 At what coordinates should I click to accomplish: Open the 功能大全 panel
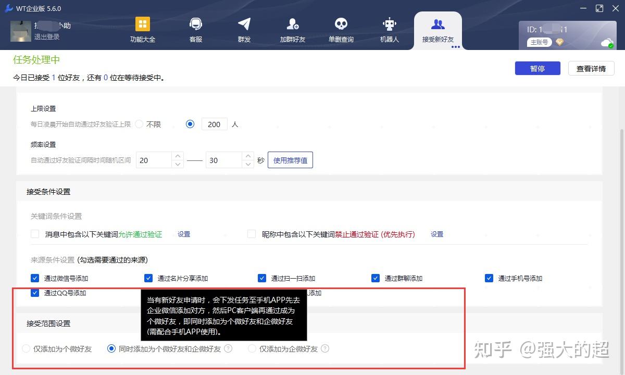click(142, 30)
